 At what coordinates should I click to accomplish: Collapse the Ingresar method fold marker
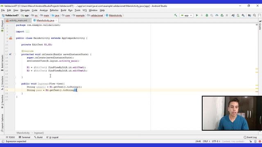pos(15,84)
